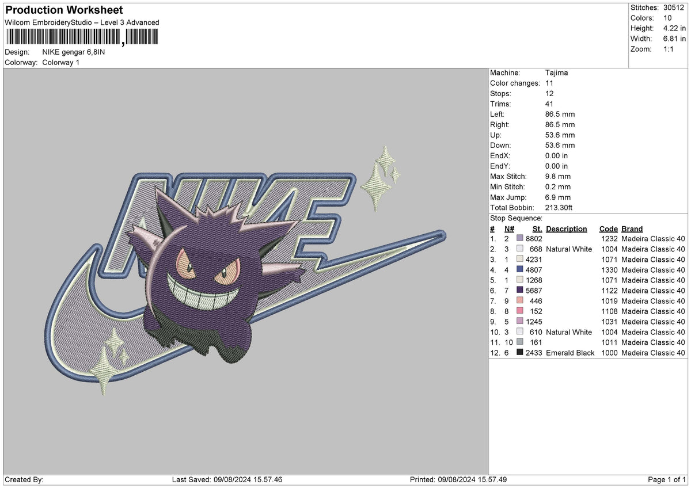Select the gray swatch next to 161 stitches

click(x=520, y=342)
